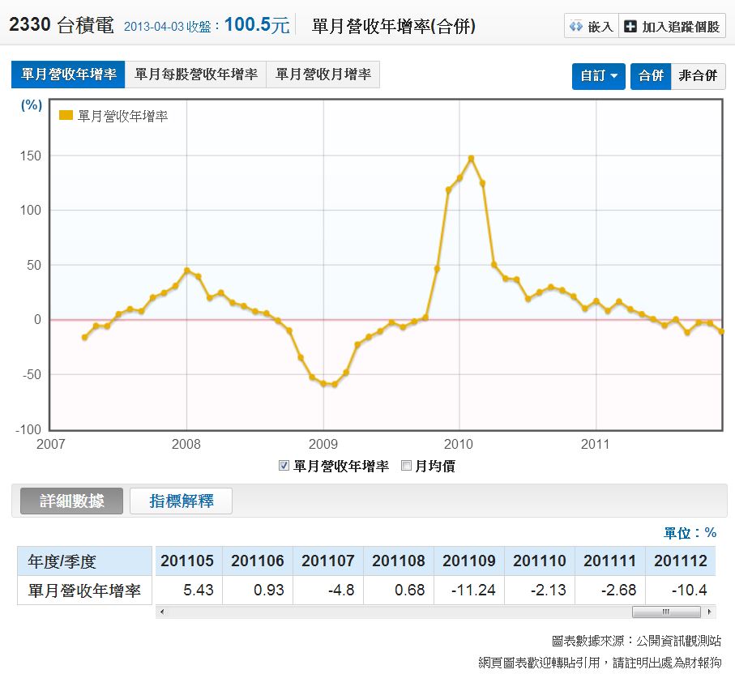Uncheck the 單月營收年增率 series checkbox
This screenshot has height=678, width=735.
pos(284,465)
